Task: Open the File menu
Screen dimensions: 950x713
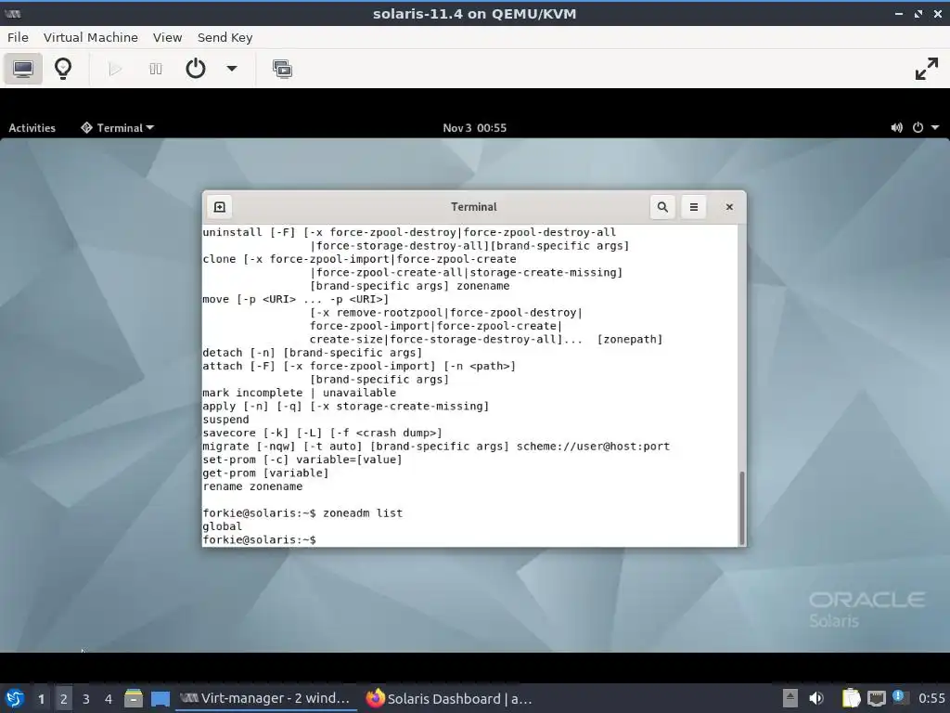Action: tap(18, 37)
